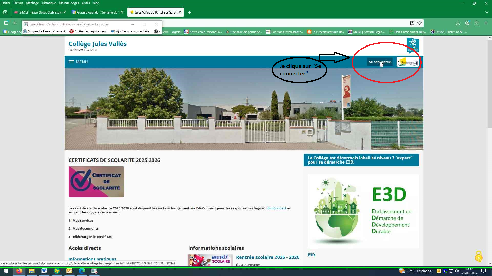Open the extensions puzzle icon
Screen dimensions: 492x276
click(477, 23)
